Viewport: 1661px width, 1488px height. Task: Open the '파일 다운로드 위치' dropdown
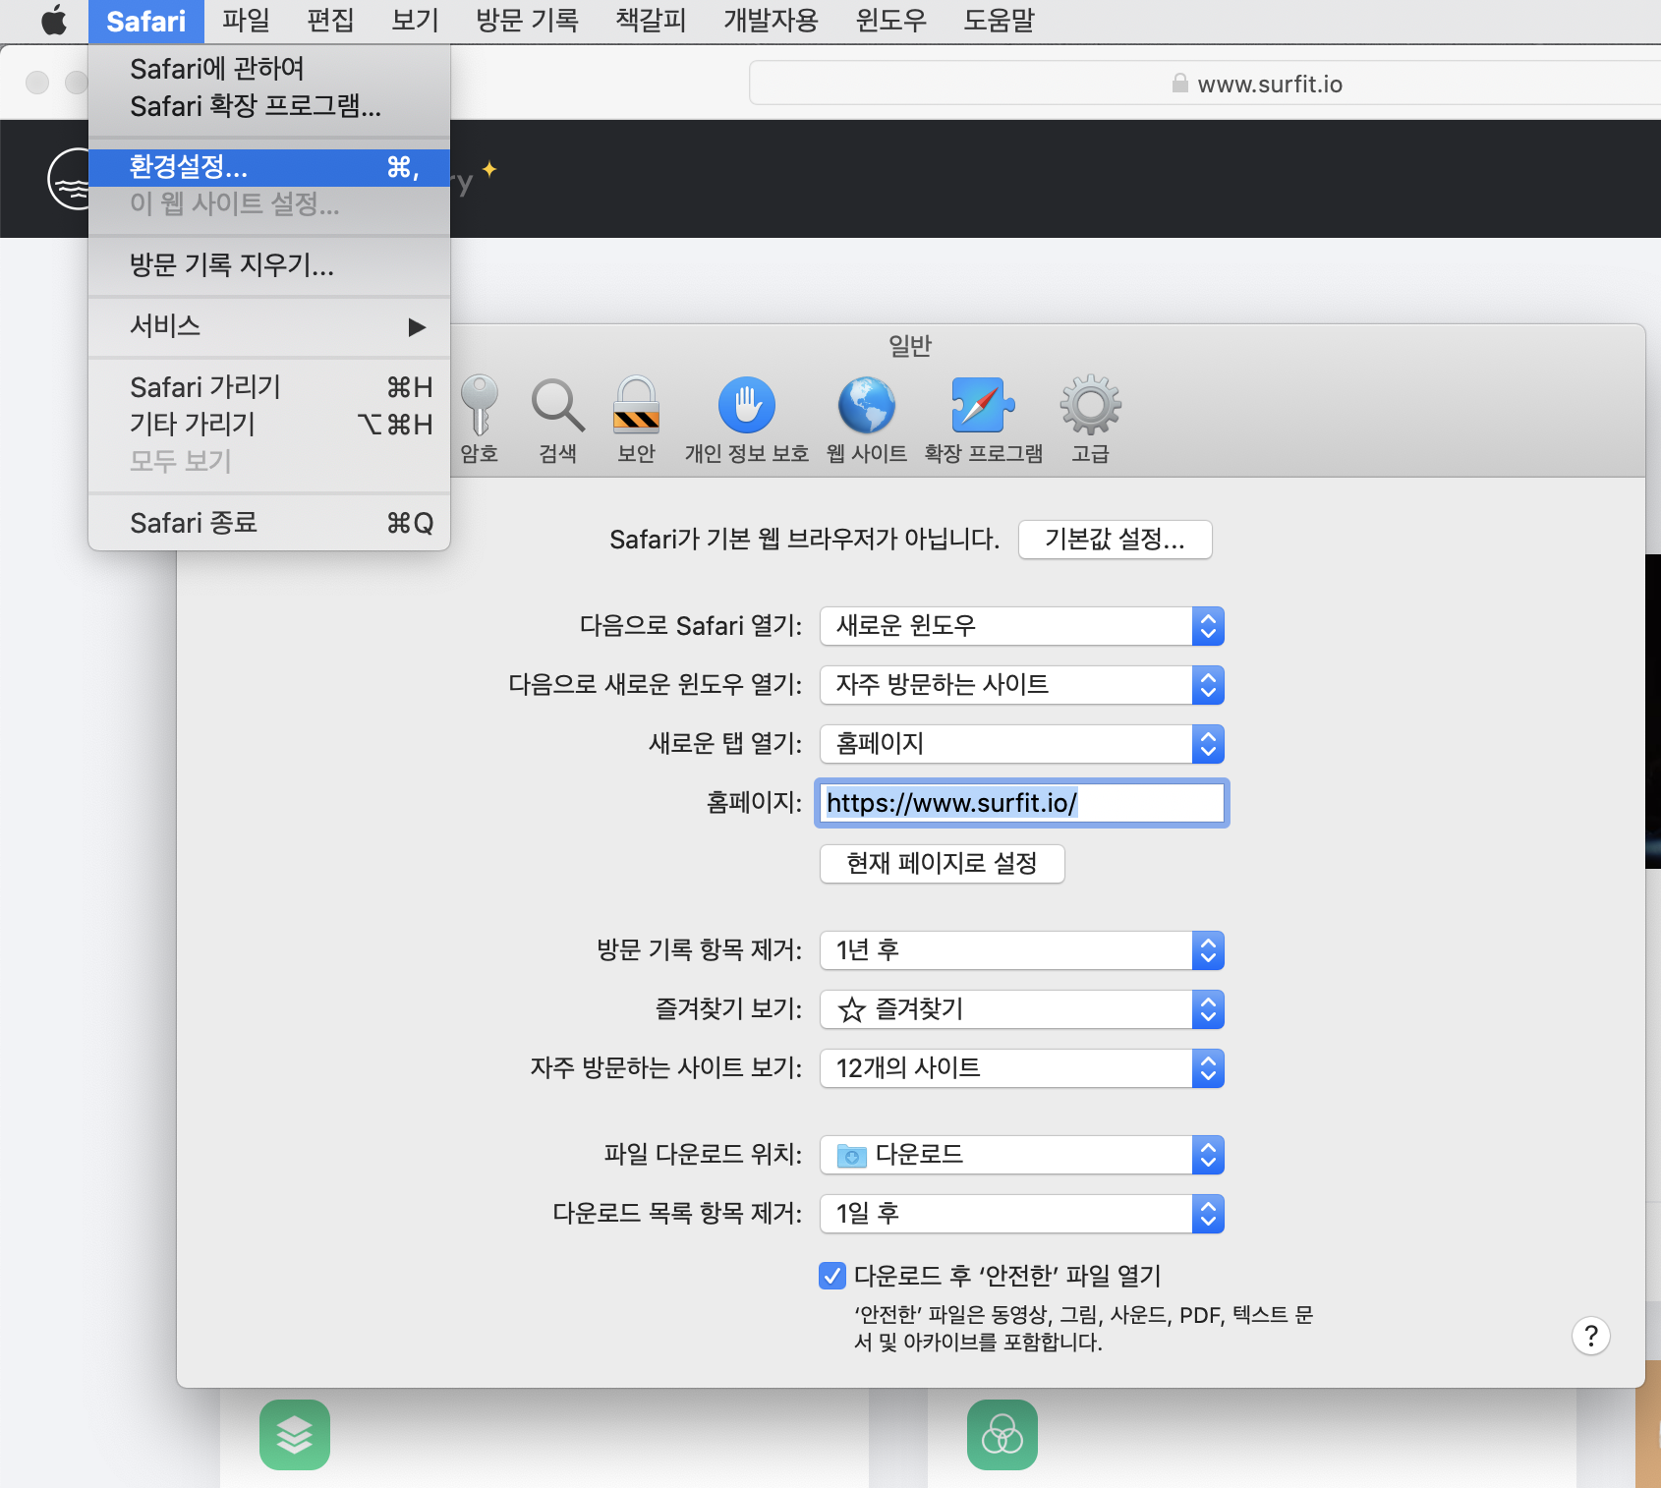point(1022,1155)
